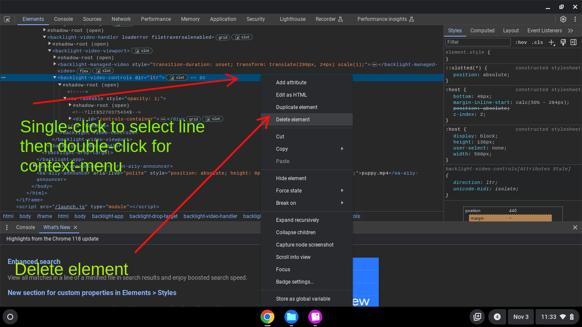Choose Capture node screenshot

click(307, 245)
